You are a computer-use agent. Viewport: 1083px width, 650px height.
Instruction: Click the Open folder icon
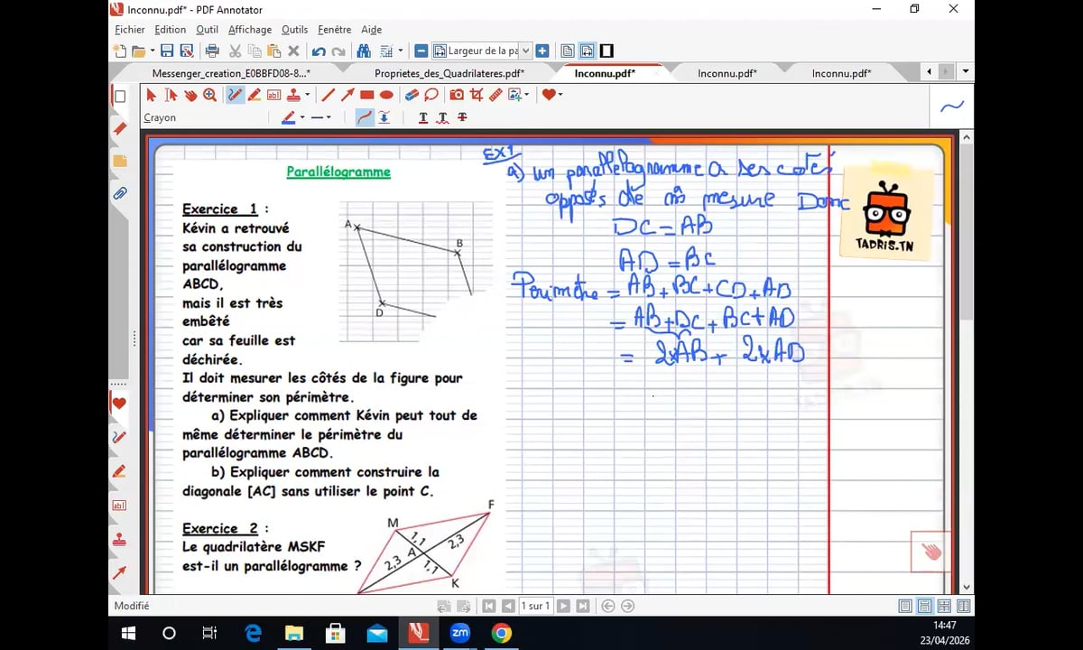click(138, 51)
